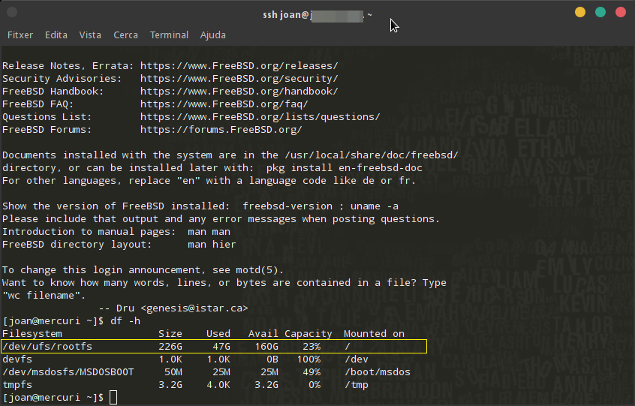This screenshot has height=406, width=635.
Task: Click the forums.FreeBSD.org URL
Action: pyautogui.click(x=221, y=130)
